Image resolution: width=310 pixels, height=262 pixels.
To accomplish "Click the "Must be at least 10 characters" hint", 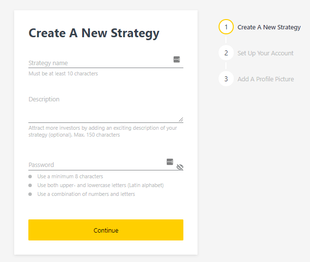I will point(63,74).
